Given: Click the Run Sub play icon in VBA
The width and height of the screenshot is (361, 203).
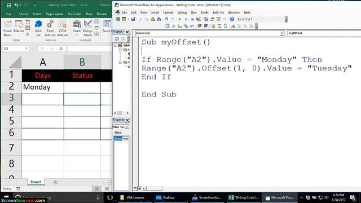Looking at the screenshot, I should [x=180, y=19].
